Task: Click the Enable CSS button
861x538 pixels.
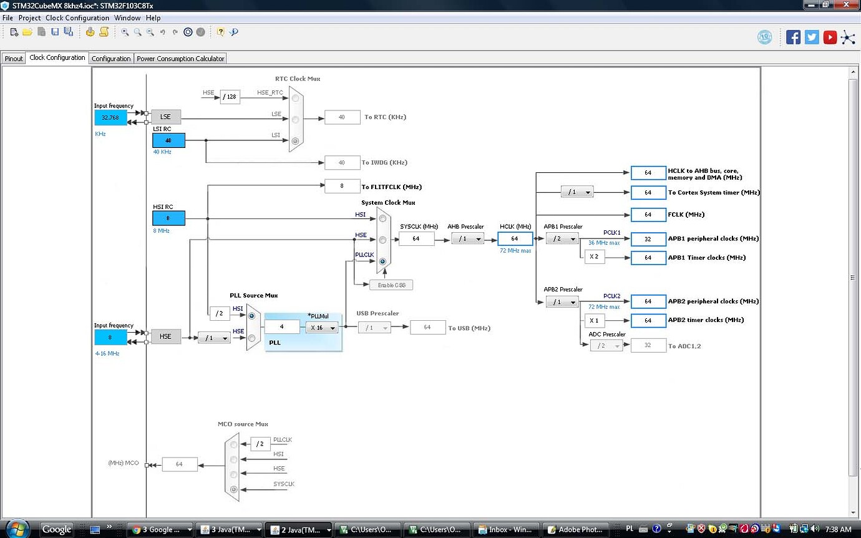Action: pos(391,285)
